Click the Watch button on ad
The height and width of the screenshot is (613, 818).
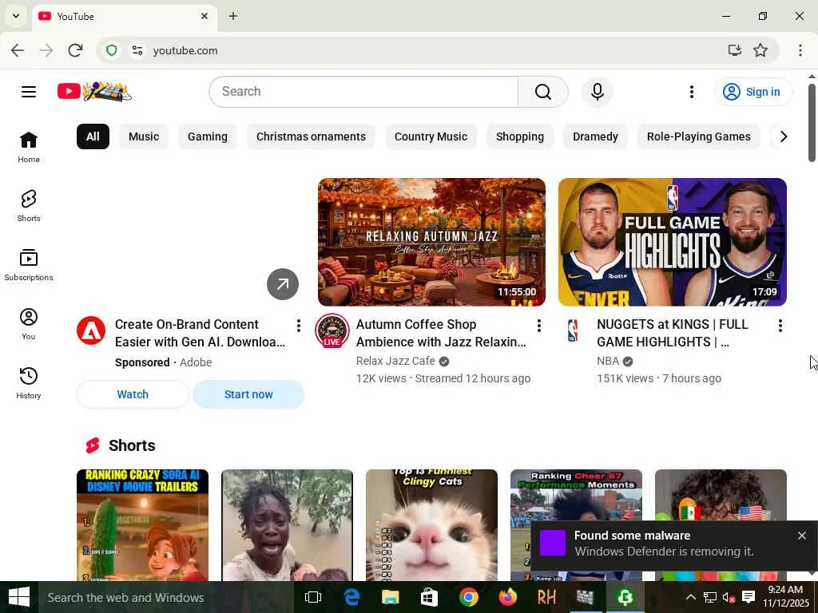pos(133,394)
